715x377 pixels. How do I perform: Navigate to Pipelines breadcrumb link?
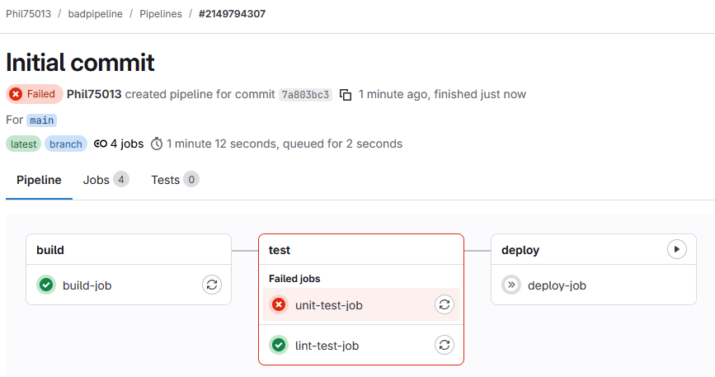pos(160,14)
